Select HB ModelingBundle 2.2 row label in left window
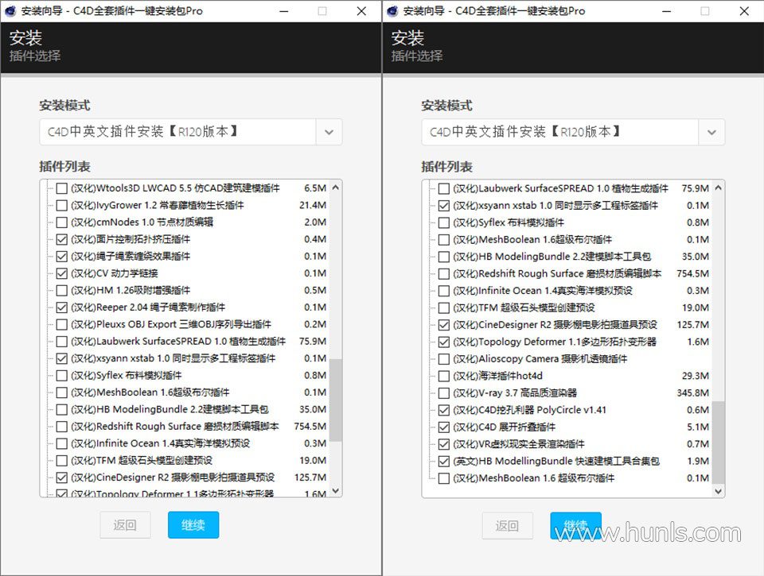The height and width of the screenshot is (576, 764). click(x=170, y=409)
